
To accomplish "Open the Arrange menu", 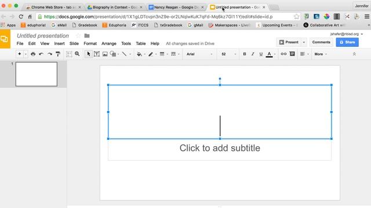I will click(x=109, y=43).
